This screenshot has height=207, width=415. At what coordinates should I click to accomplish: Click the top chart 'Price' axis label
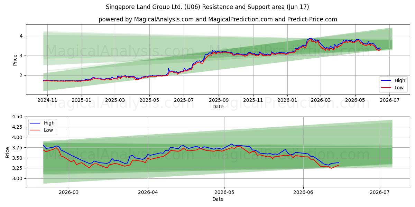pyautogui.click(x=15, y=59)
